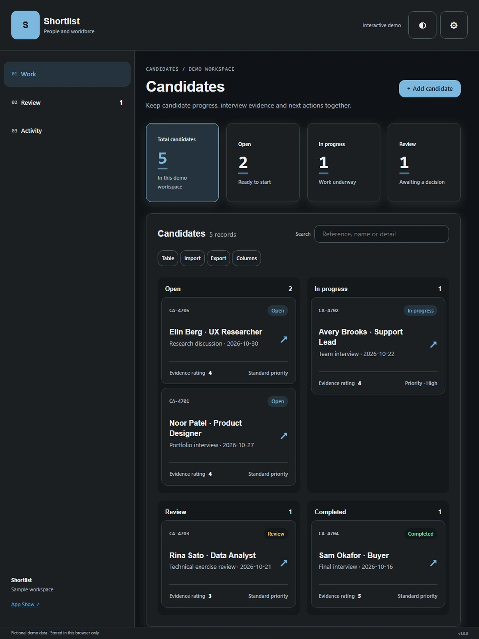The width and height of the screenshot is (479, 639).
Task: Click reference CA-4704
Action: [329, 534]
